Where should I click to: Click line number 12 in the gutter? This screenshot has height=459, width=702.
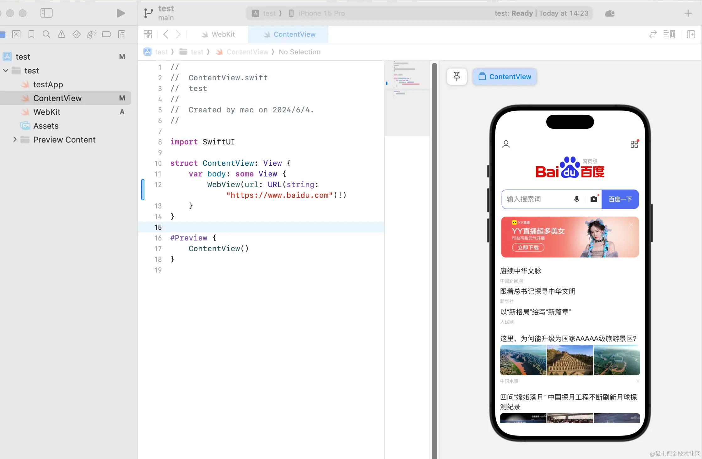tap(158, 185)
